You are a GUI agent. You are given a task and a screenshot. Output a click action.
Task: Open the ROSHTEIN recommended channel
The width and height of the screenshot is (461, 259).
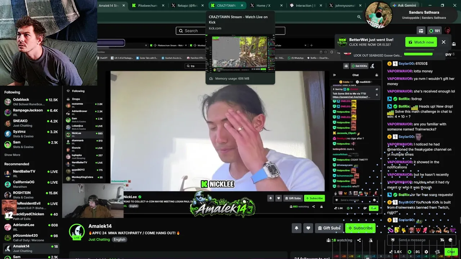pos(30,195)
